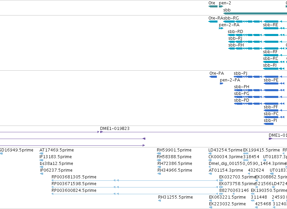
Task: Select the IP06237.5prime EST label
Action: tap(56, 170)
